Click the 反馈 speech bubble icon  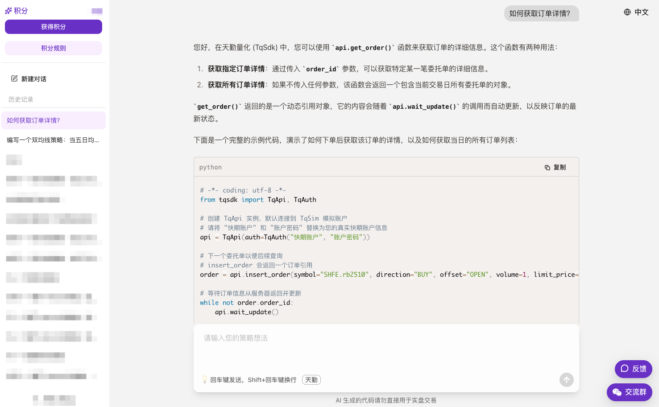click(x=625, y=369)
